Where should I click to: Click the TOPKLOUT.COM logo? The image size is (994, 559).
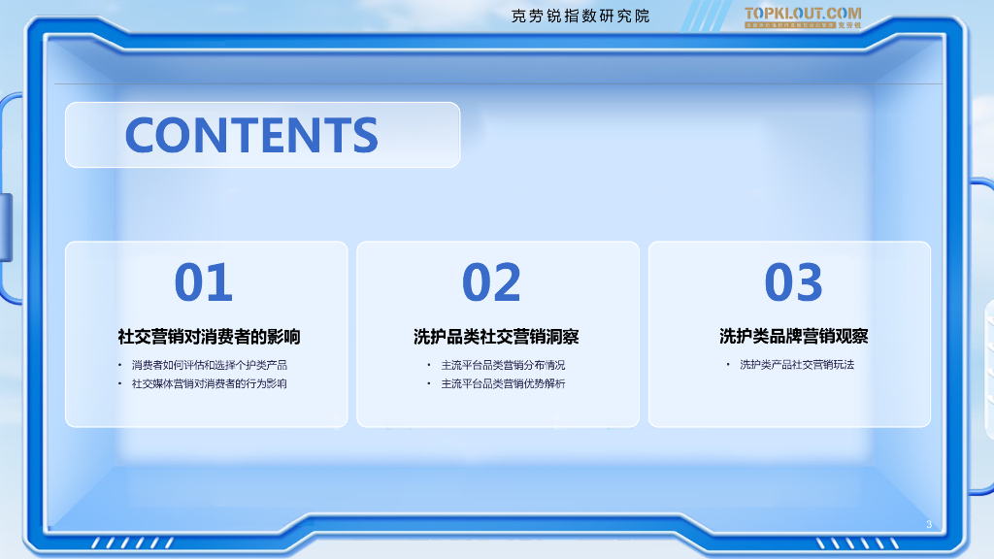pos(803,17)
